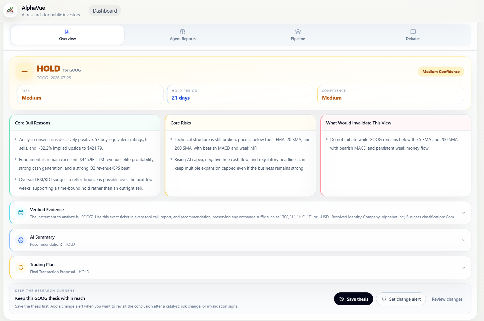The height and width of the screenshot is (321, 484).
Task: Click the Trading Plan shield icon
Action: click(x=21, y=267)
